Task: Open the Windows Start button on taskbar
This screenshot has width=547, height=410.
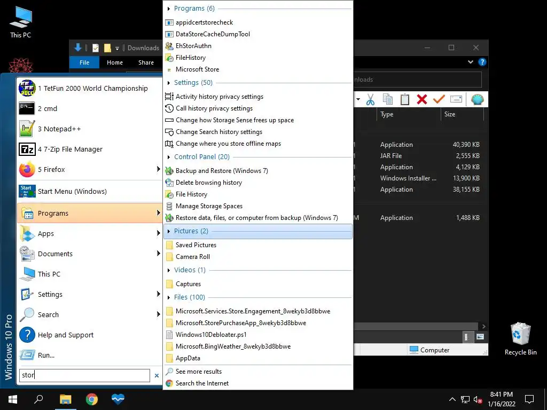Action: [x=13, y=399]
